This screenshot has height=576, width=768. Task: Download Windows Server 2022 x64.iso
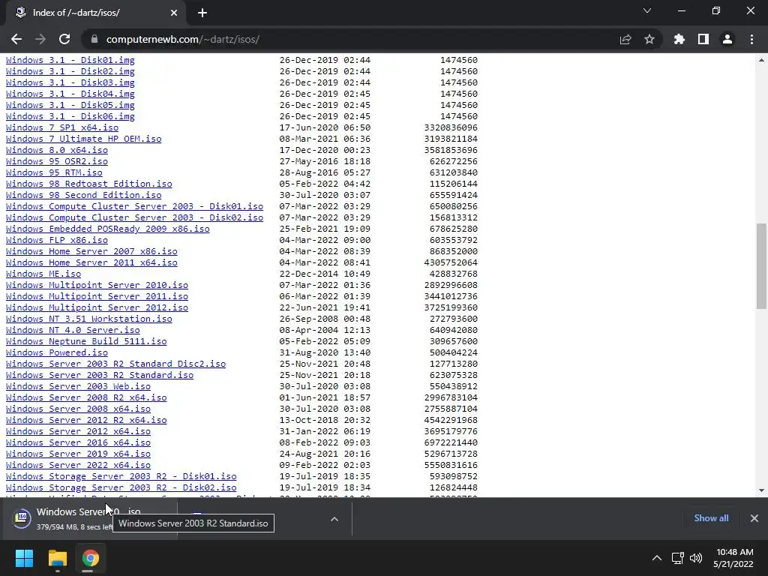tap(78, 466)
